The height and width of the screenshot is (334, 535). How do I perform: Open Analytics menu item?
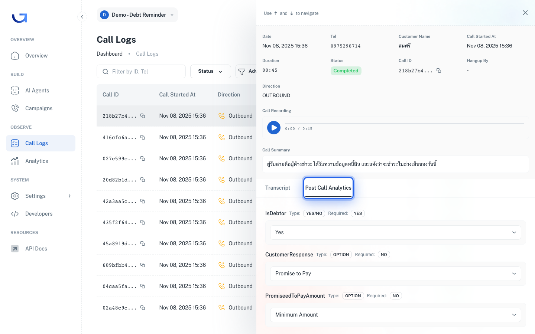41,161
